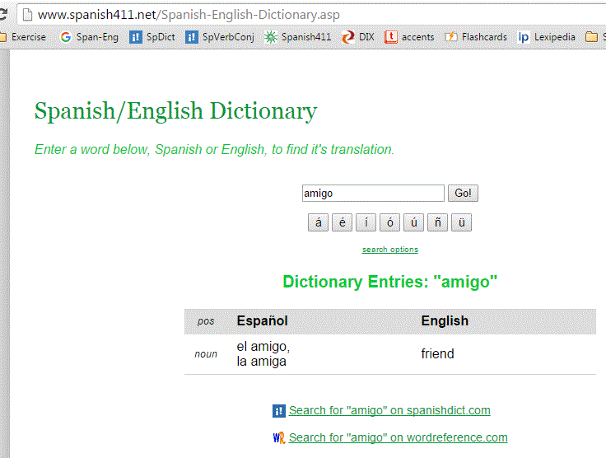Open the Spanish411 bookmark label
The height and width of the screenshot is (458, 606).
point(306,37)
